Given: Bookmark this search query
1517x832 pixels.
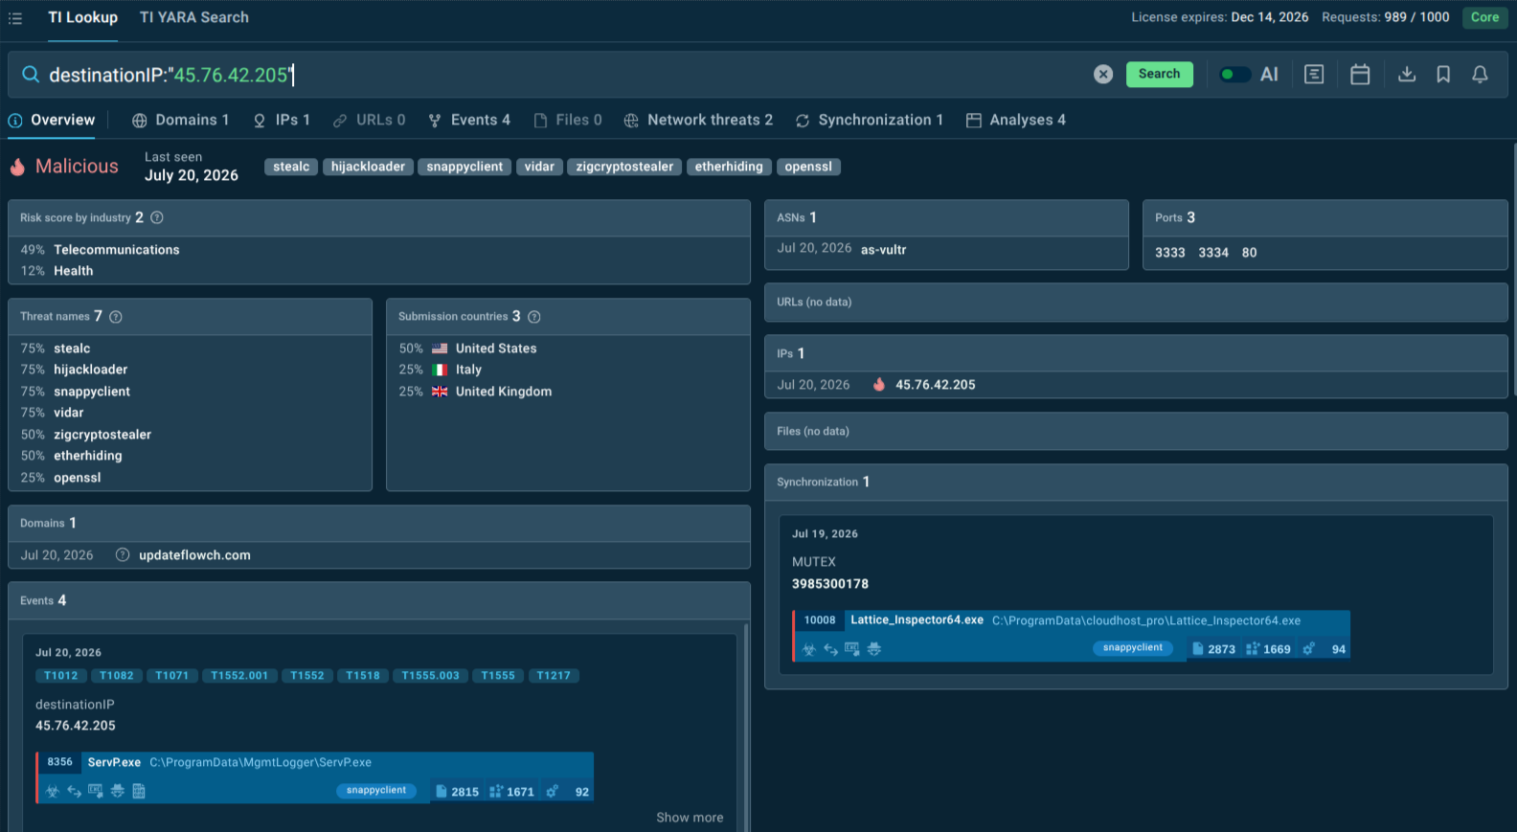Looking at the screenshot, I should [x=1443, y=75].
